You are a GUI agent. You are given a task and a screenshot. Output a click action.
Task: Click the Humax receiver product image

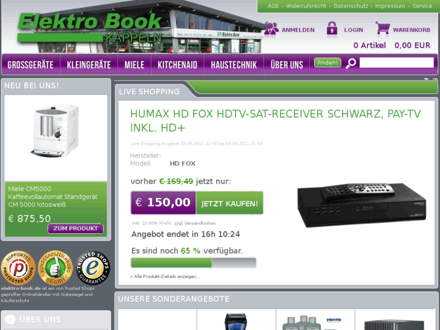(362, 205)
